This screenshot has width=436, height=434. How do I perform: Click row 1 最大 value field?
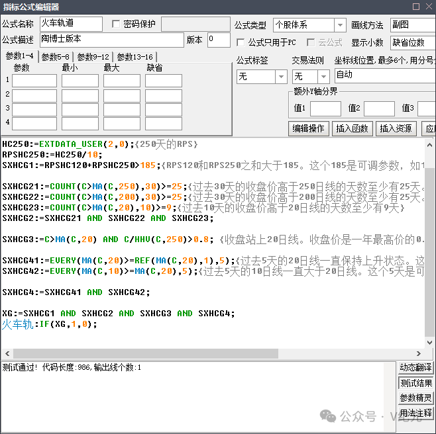122,81
